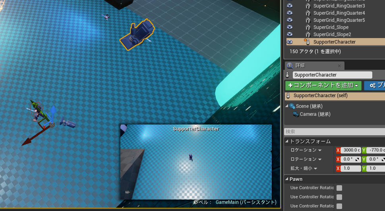Screen dimensions: 385x211
Task: Click the SuperGrid_RingQuarter3 mesh type icon
Action: coord(308,6)
